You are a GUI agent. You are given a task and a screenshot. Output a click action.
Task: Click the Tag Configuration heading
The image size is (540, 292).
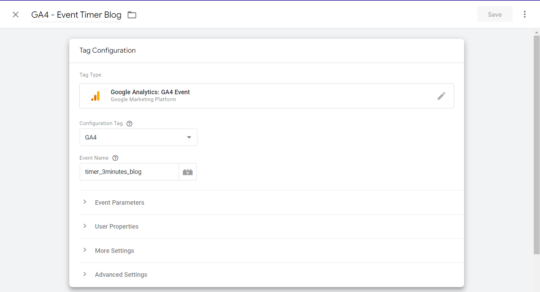pos(107,51)
